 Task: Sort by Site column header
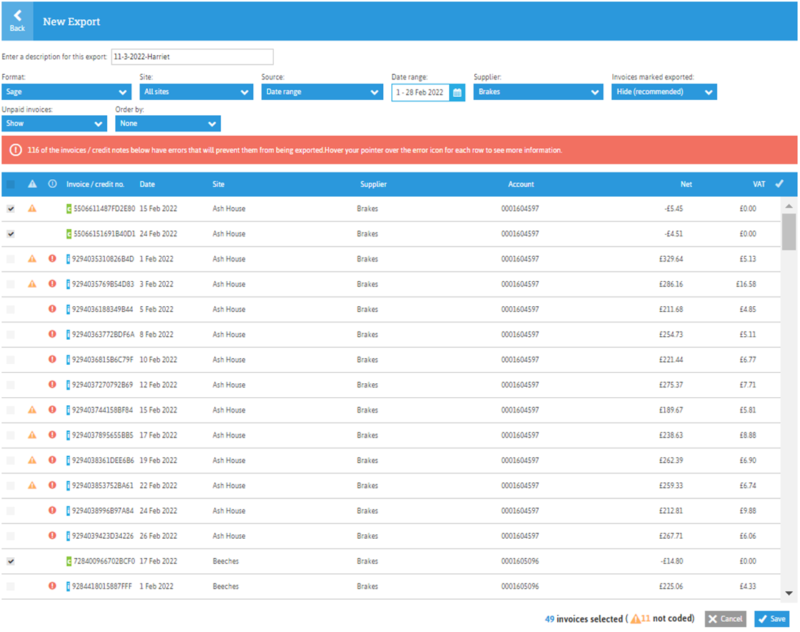click(219, 184)
